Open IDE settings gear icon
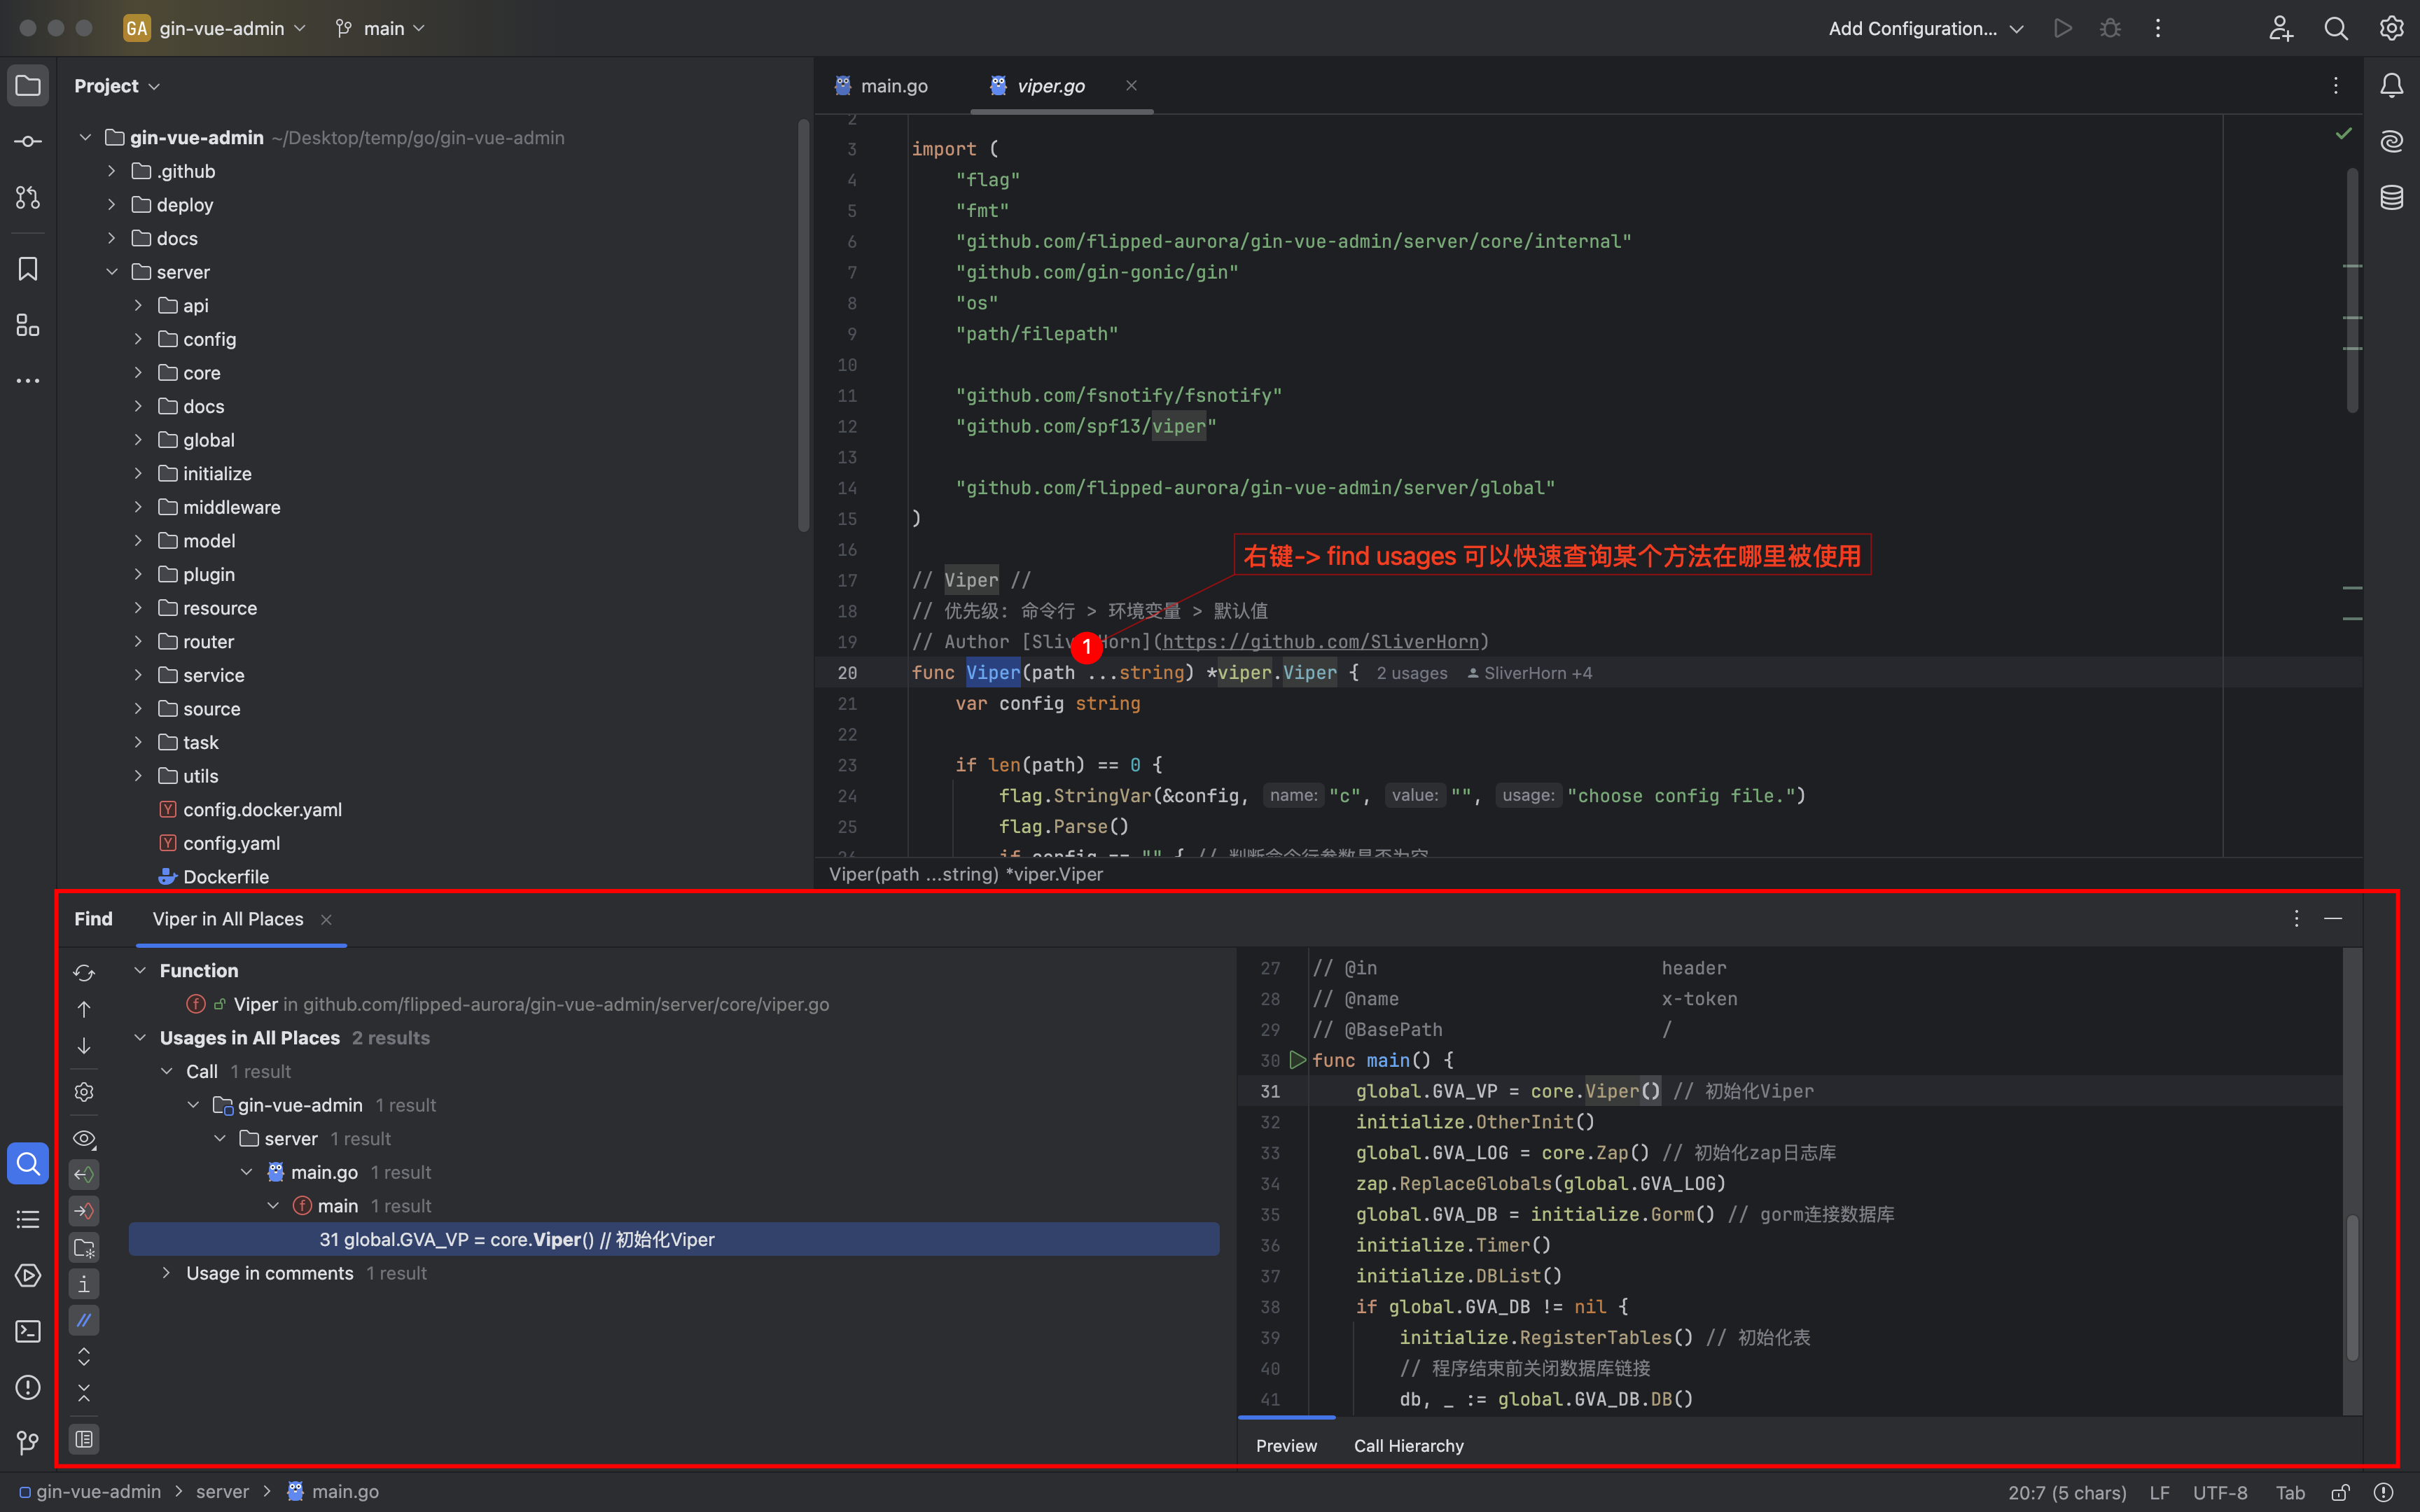 [x=2392, y=28]
